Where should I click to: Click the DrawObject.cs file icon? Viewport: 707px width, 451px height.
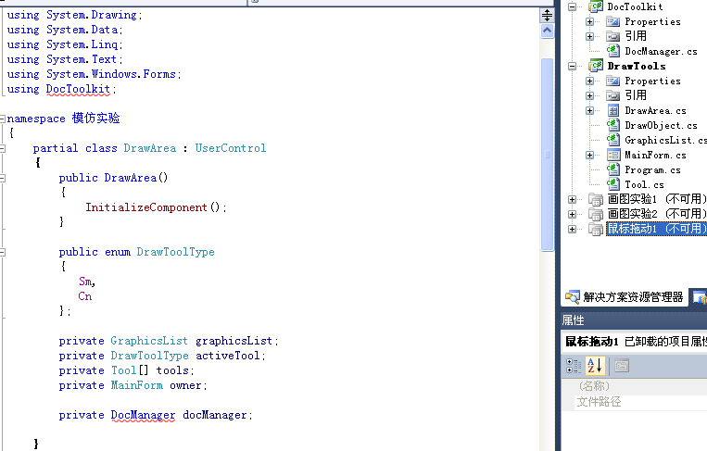pyautogui.click(x=612, y=125)
